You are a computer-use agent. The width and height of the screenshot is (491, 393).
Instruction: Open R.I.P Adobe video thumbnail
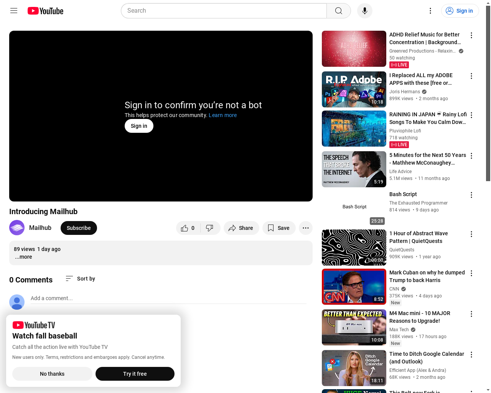[x=354, y=89]
